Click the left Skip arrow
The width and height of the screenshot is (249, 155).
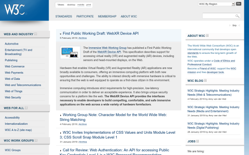point(230,25)
